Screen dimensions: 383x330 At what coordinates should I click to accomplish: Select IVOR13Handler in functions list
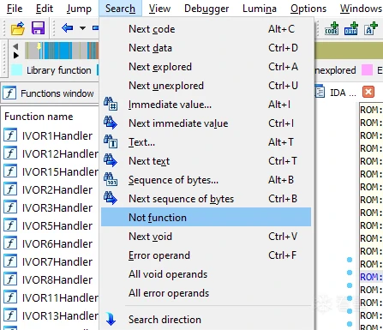point(51,315)
